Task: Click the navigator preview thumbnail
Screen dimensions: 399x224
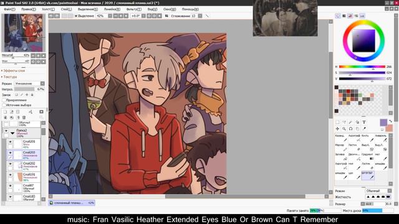Action: click(24, 33)
